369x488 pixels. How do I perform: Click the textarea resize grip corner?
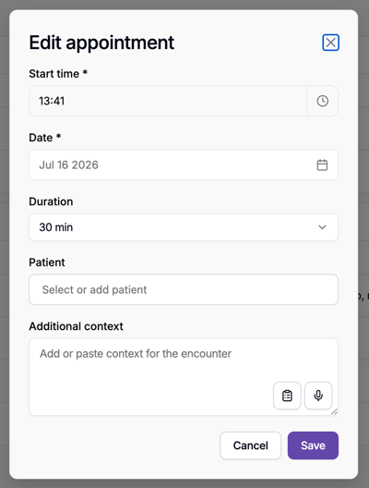334,412
